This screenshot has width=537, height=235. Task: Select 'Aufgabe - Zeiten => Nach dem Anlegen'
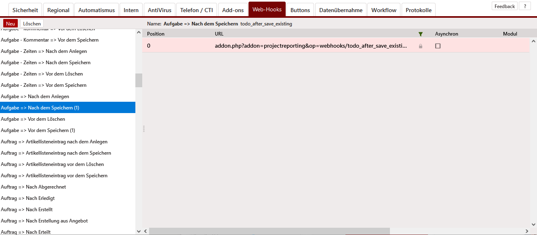coord(44,51)
